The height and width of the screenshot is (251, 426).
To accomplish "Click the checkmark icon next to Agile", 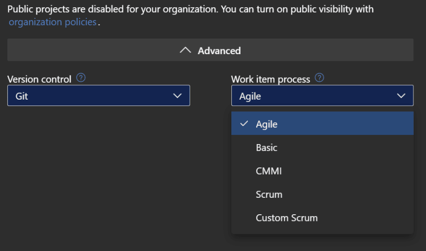I will [244, 124].
